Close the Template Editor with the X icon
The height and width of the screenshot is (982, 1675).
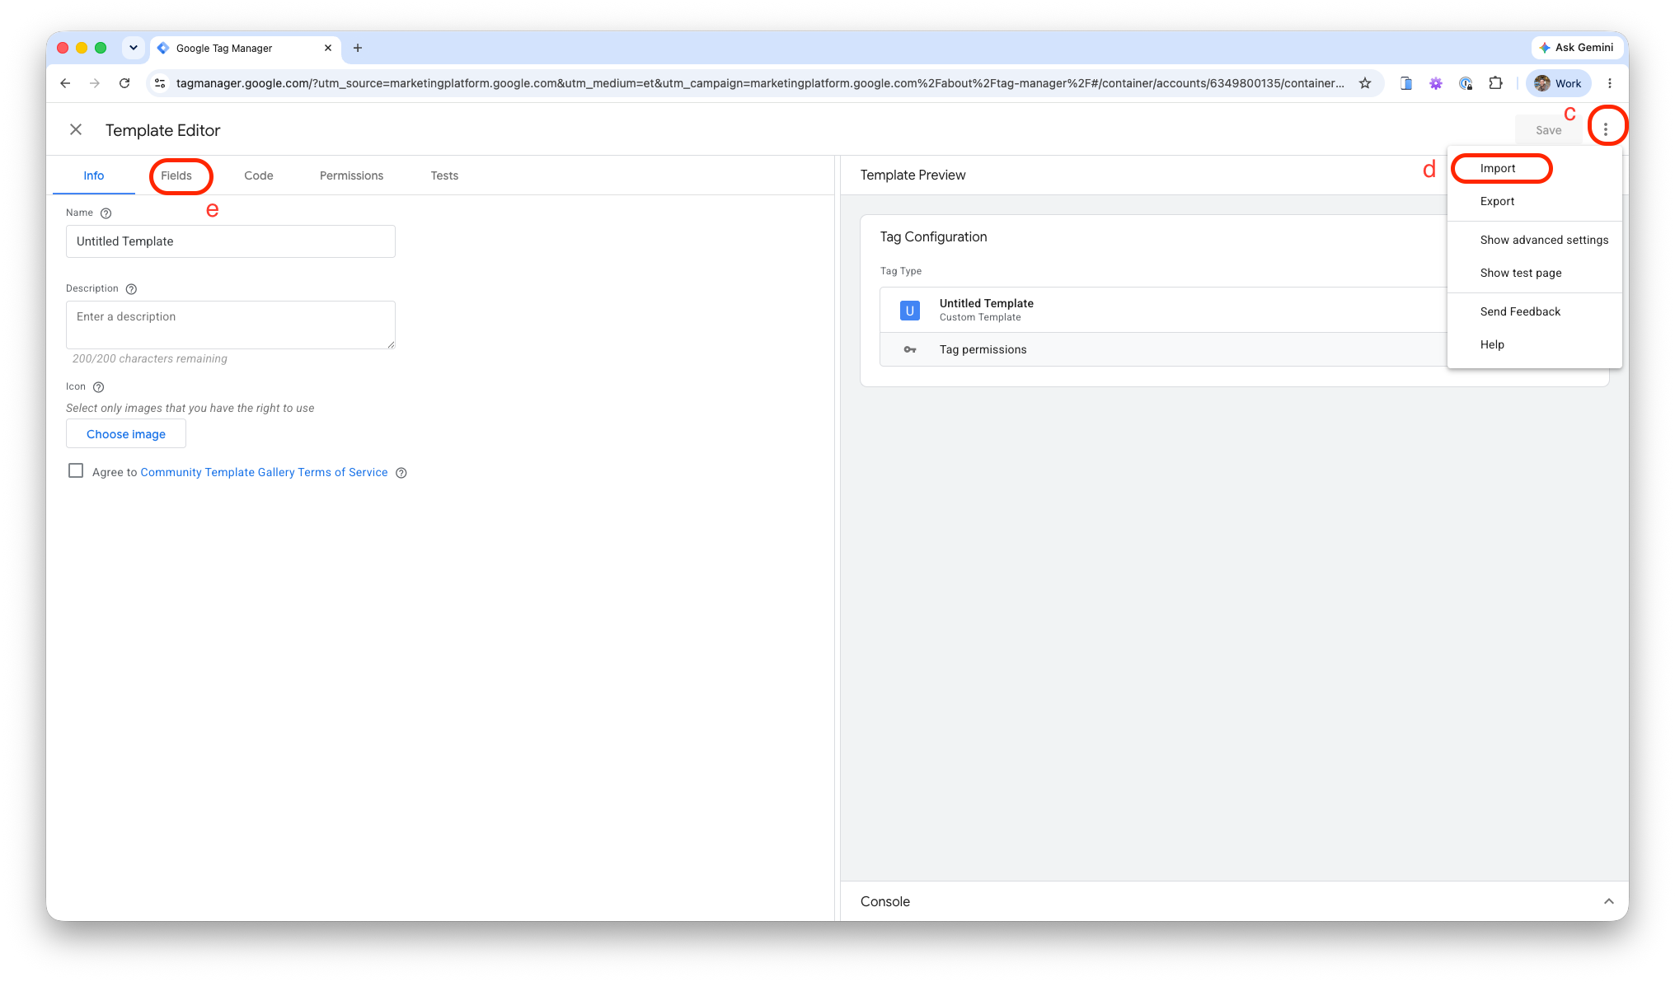coord(76,130)
